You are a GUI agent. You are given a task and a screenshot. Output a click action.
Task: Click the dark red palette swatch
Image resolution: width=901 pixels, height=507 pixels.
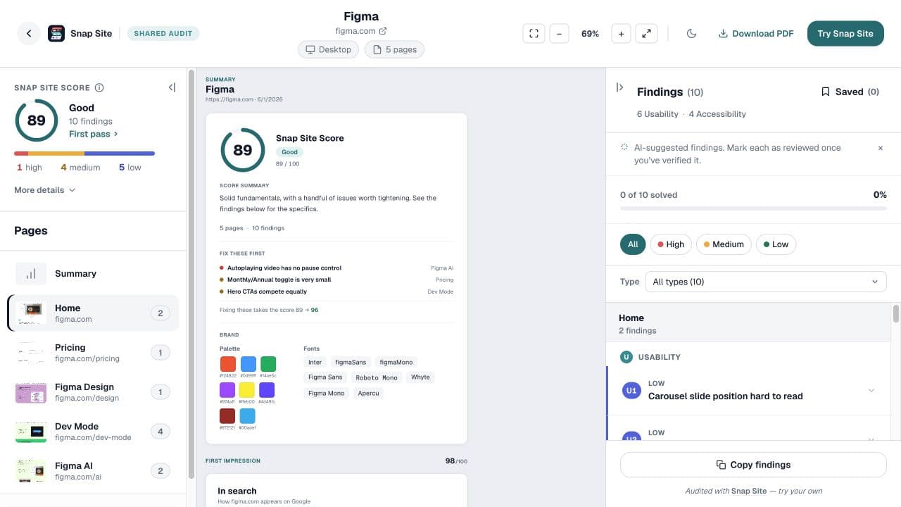(x=227, y=415)
